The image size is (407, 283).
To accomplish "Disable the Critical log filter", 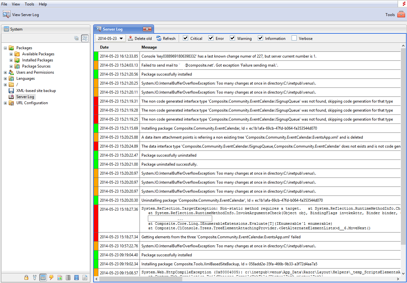I will (x=185, y=38).
